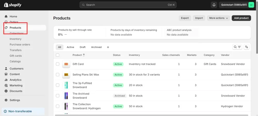The width and height of the screenshot is (258, 116).
Task: Expand the More actions dropdown
Action: [x=219, y=18]
